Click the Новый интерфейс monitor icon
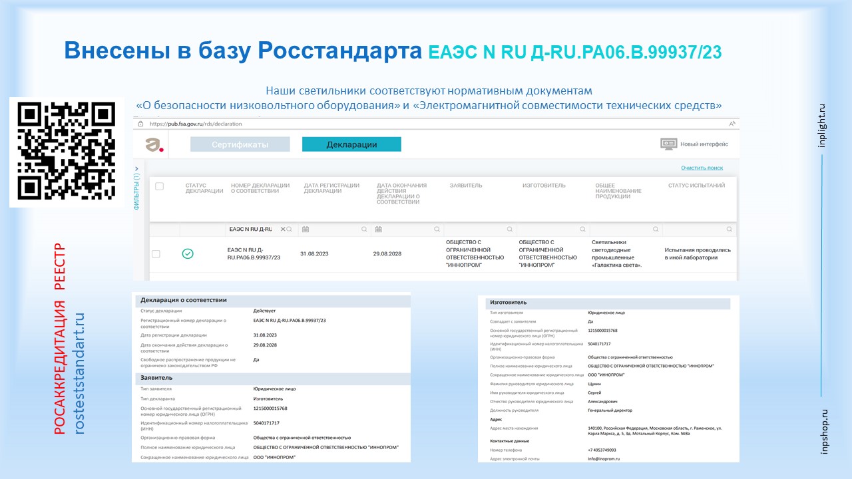The width and height of the screenshot is (852, 479). (x=668, y=144)
